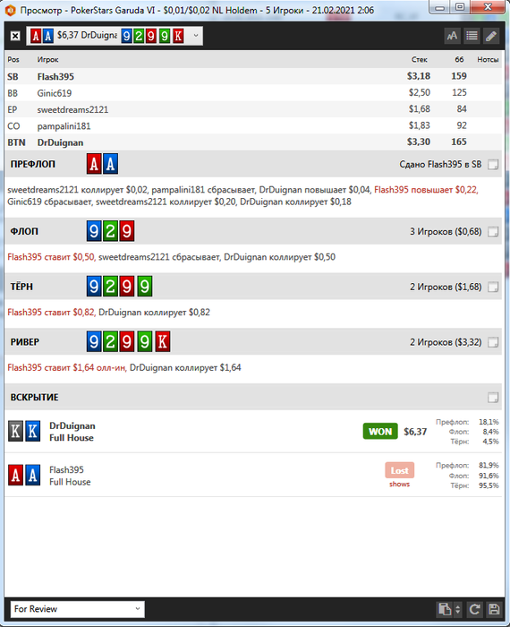The width and height of the screenshot is (510, 627).
Task: Open copy options stepper arrows
Action: (x=458, y=609)
